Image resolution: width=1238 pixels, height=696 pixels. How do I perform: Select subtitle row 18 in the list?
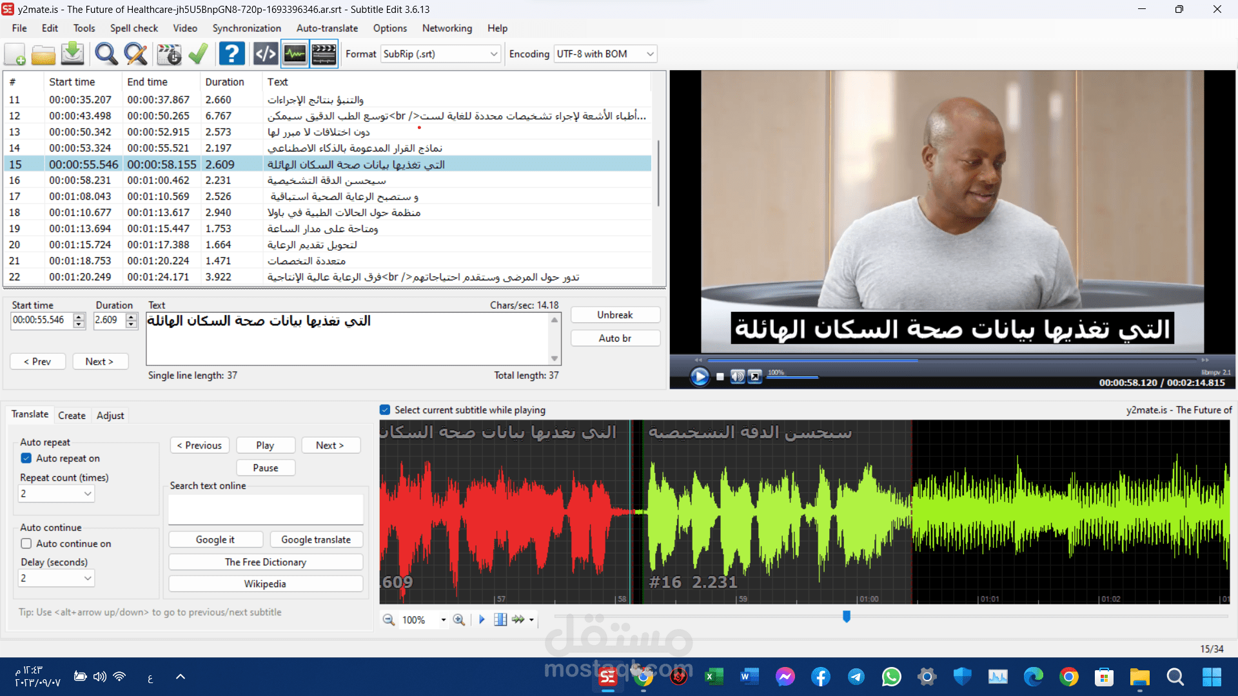tap(328, 213)
